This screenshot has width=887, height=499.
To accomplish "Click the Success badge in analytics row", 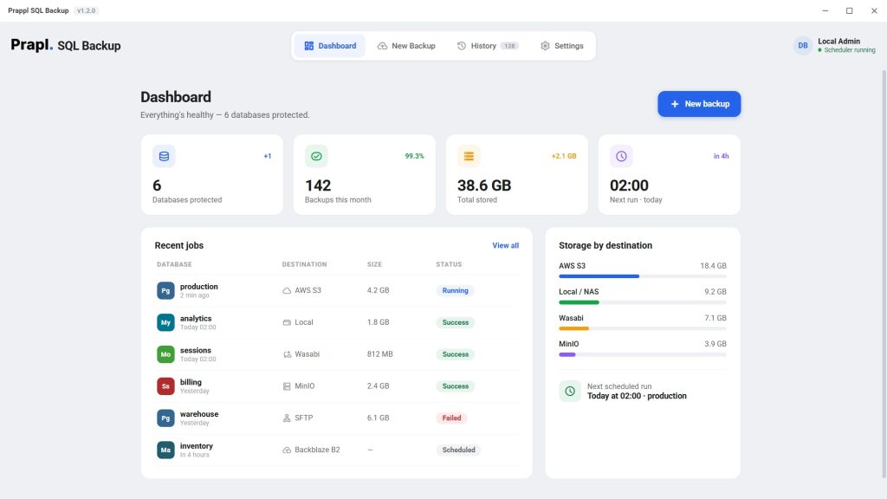I will [455, 322].
